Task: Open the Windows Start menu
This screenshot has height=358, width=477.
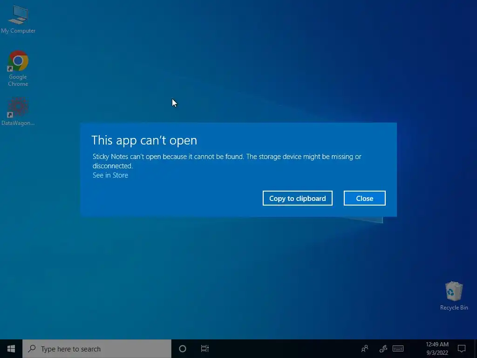Action: (11, 349)
